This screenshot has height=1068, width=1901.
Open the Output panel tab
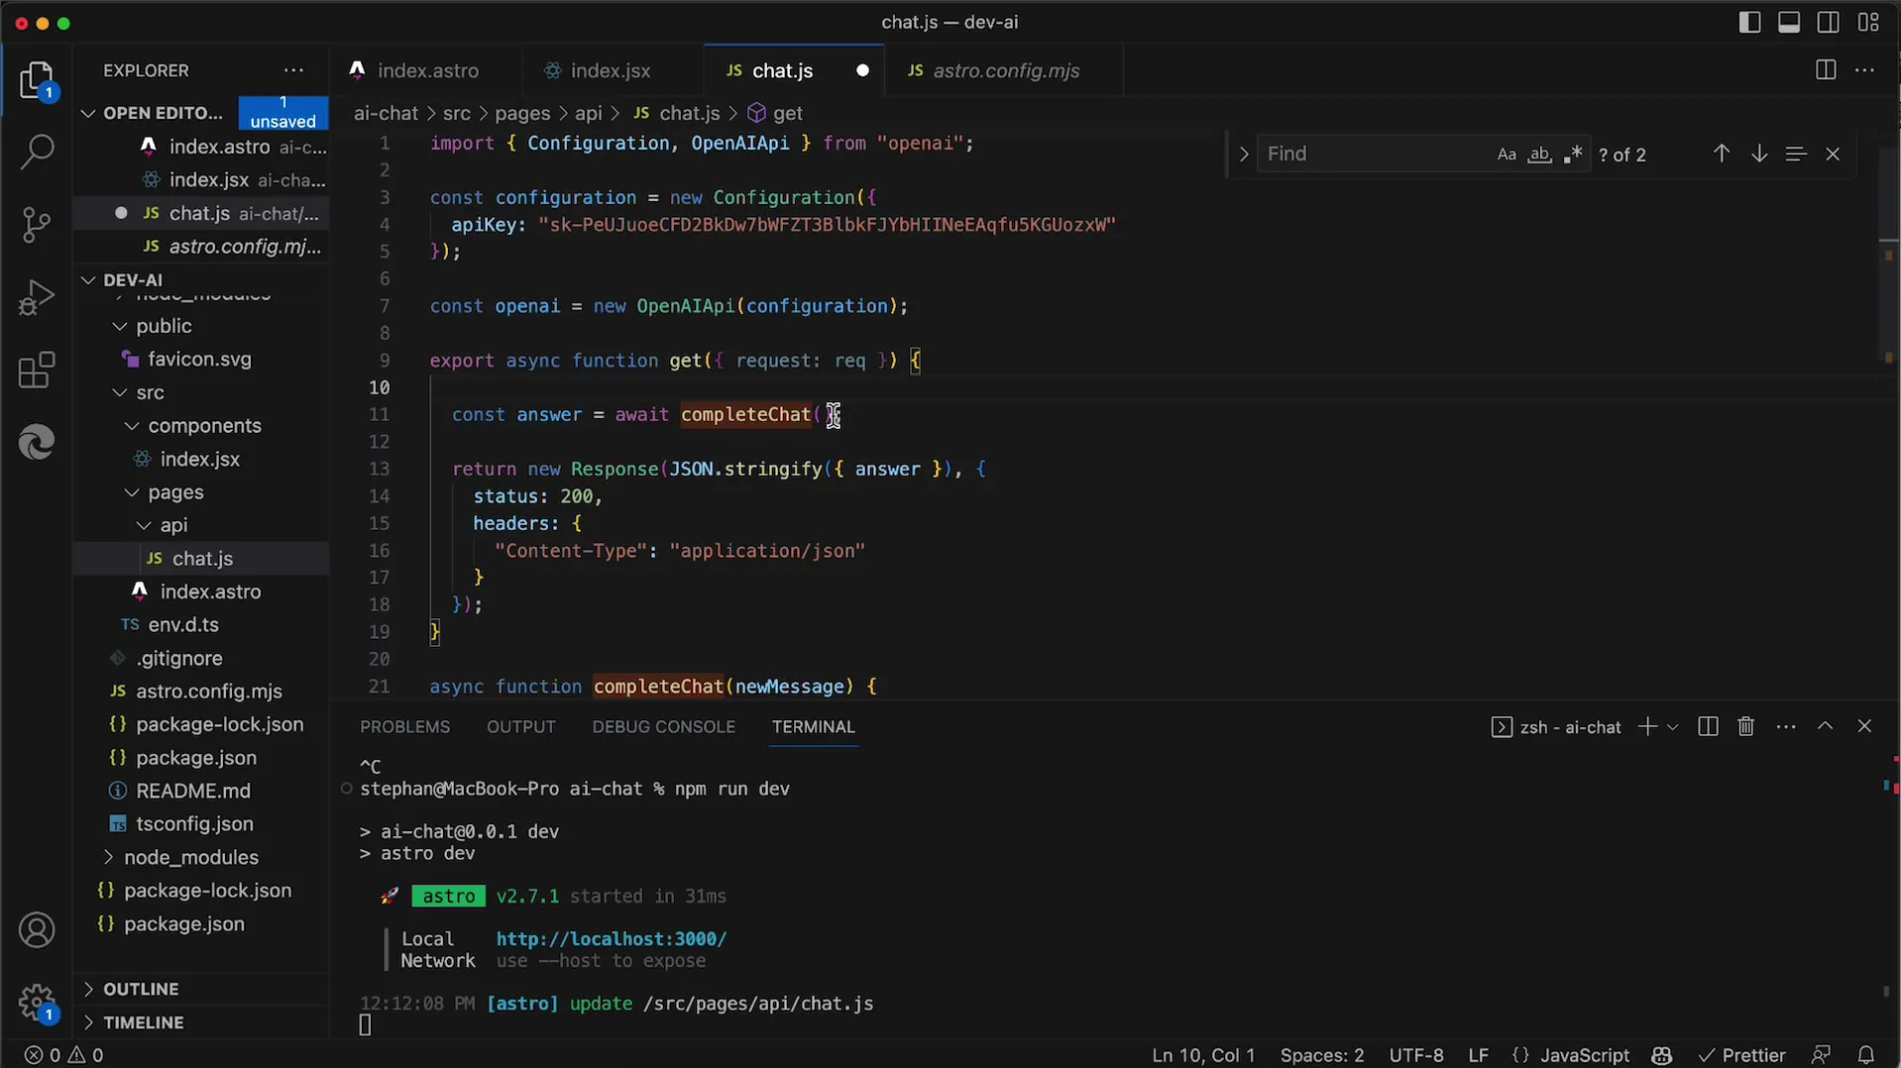coord(521,726)
